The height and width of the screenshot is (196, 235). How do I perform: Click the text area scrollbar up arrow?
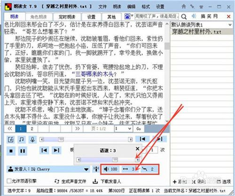[x=167, y=24]
